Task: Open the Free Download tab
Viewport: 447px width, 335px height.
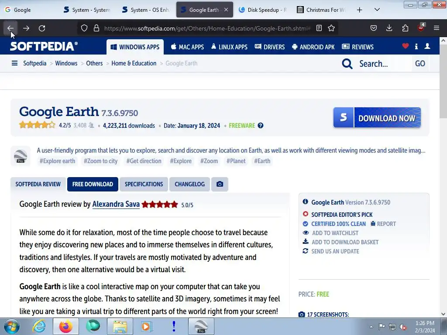Action: click(93, 184)
